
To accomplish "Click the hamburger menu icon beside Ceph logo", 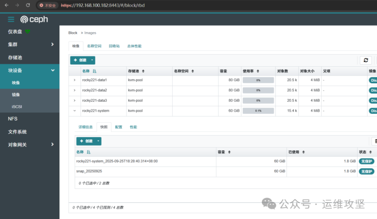I will point(11,20).
